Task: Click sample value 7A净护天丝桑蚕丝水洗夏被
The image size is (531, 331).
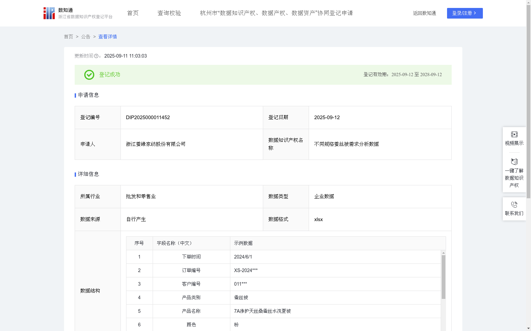Action: click(x=263, y=311)
